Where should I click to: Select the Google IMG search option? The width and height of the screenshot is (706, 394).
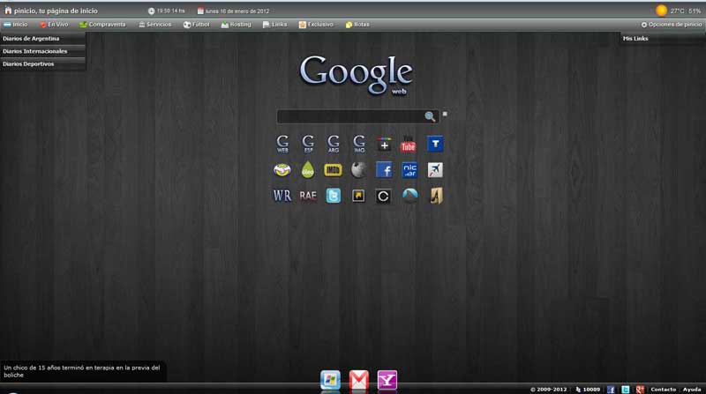(359, 145)
